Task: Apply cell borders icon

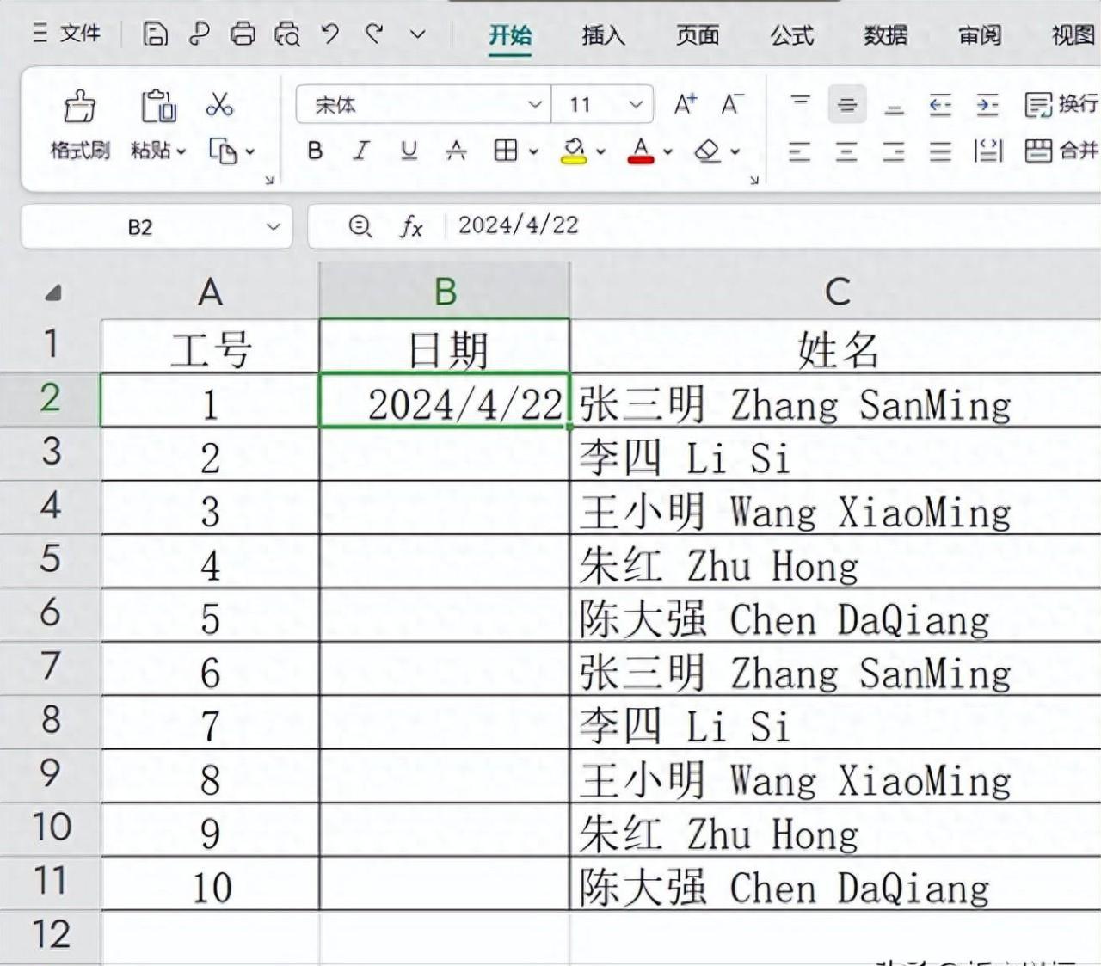Action: (x=506, y=151)
